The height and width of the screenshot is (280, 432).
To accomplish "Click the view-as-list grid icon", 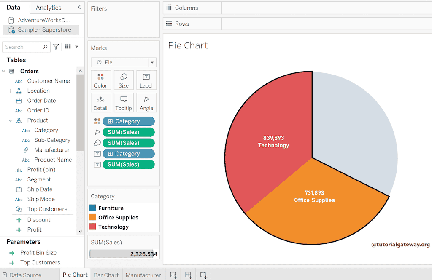I will pyautogui.click(x=68, y=47).
